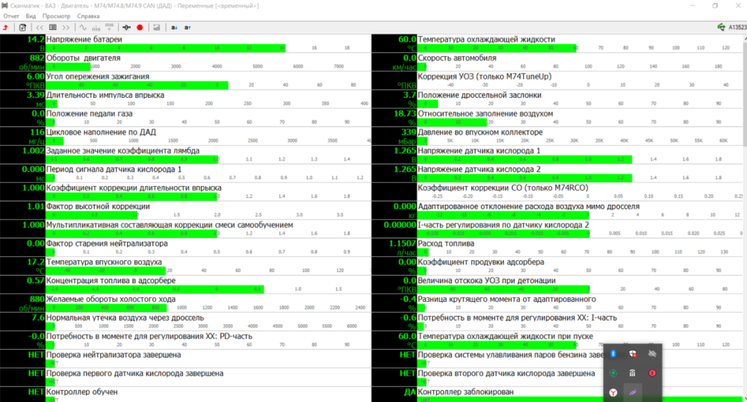Select Расход топлива row
This screenshot has height=402, width=747.
coord(557,247)
